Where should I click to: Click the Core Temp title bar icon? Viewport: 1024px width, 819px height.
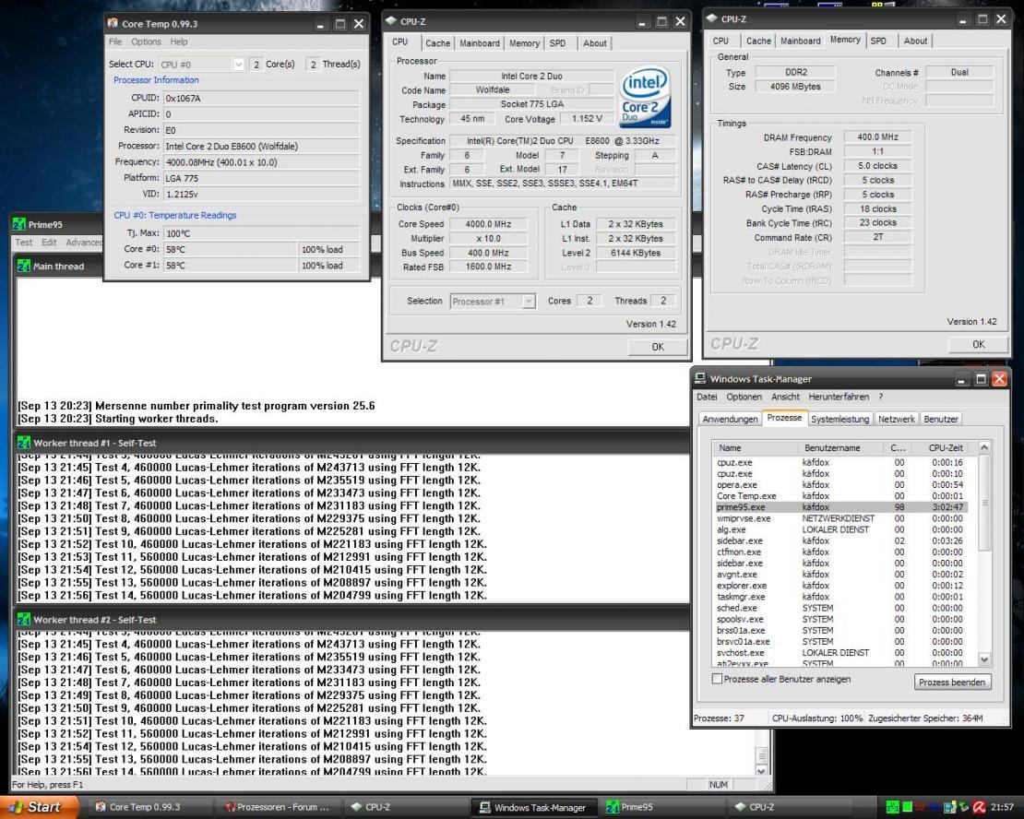coord(113,23)
